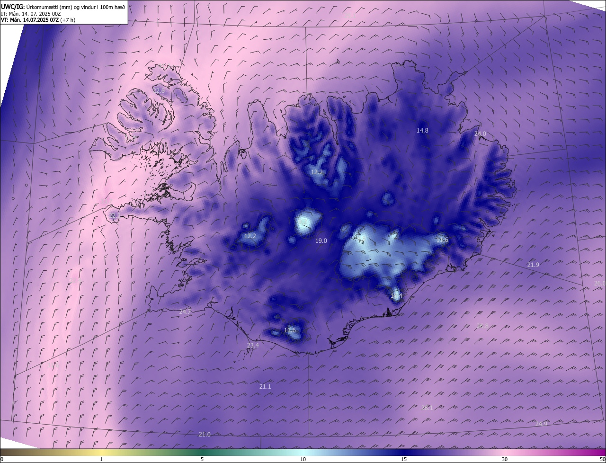Click the valid time line 'VT: Mán. 14.07.2025 07Z'
This screenshot has height=463, width=606.
(x=30, y=20)
